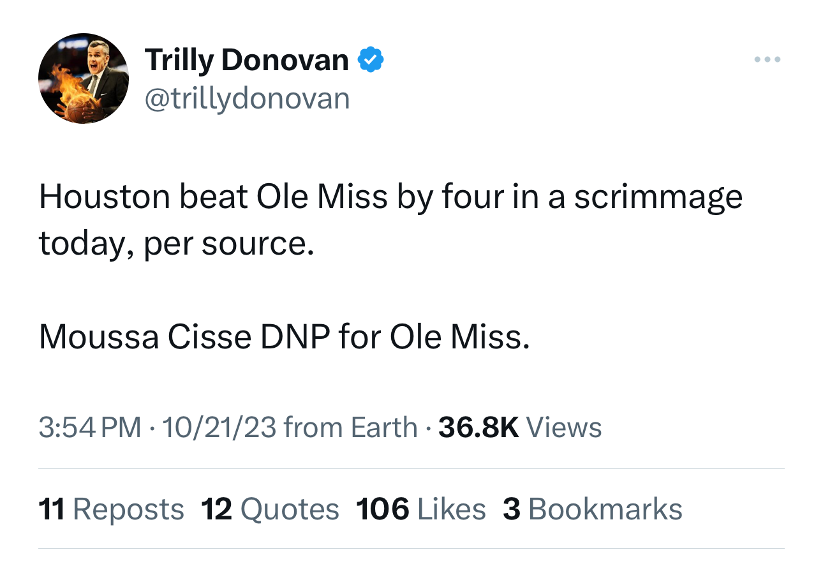The image size is (823, 566).
Task: Click the 3 Bookmarks count
Action: tap(593, 509)
